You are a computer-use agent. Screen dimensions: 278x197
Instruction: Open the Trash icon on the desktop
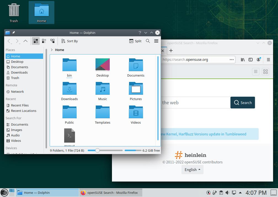point(14,13)
